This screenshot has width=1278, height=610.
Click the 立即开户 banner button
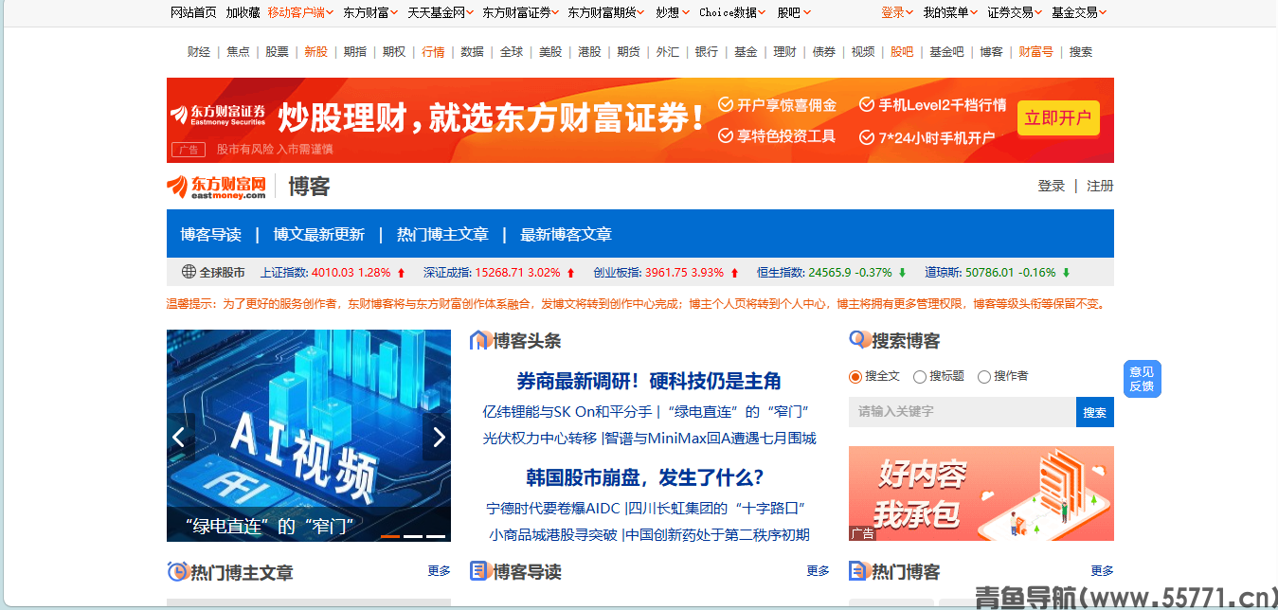[x=1058, y=118]
